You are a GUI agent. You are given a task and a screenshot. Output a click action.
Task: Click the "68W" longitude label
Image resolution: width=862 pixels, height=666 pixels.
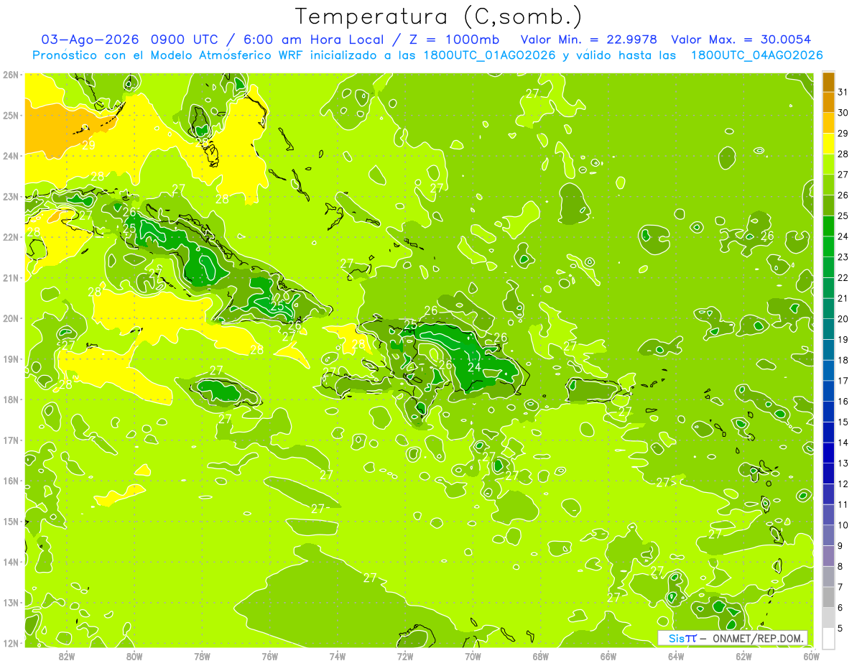pos(541,656)
